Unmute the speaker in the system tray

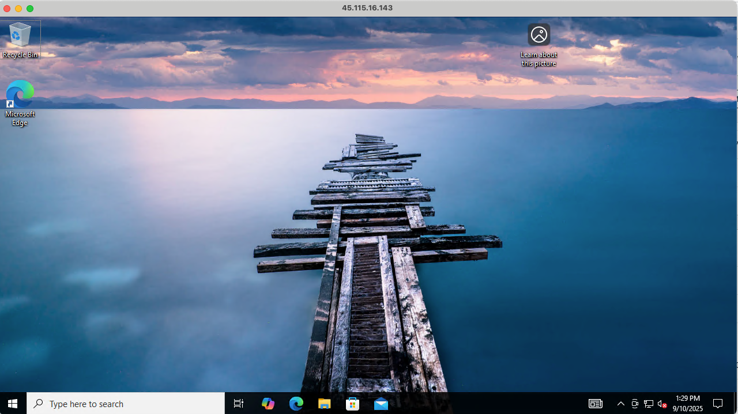[x=661, y=404]
